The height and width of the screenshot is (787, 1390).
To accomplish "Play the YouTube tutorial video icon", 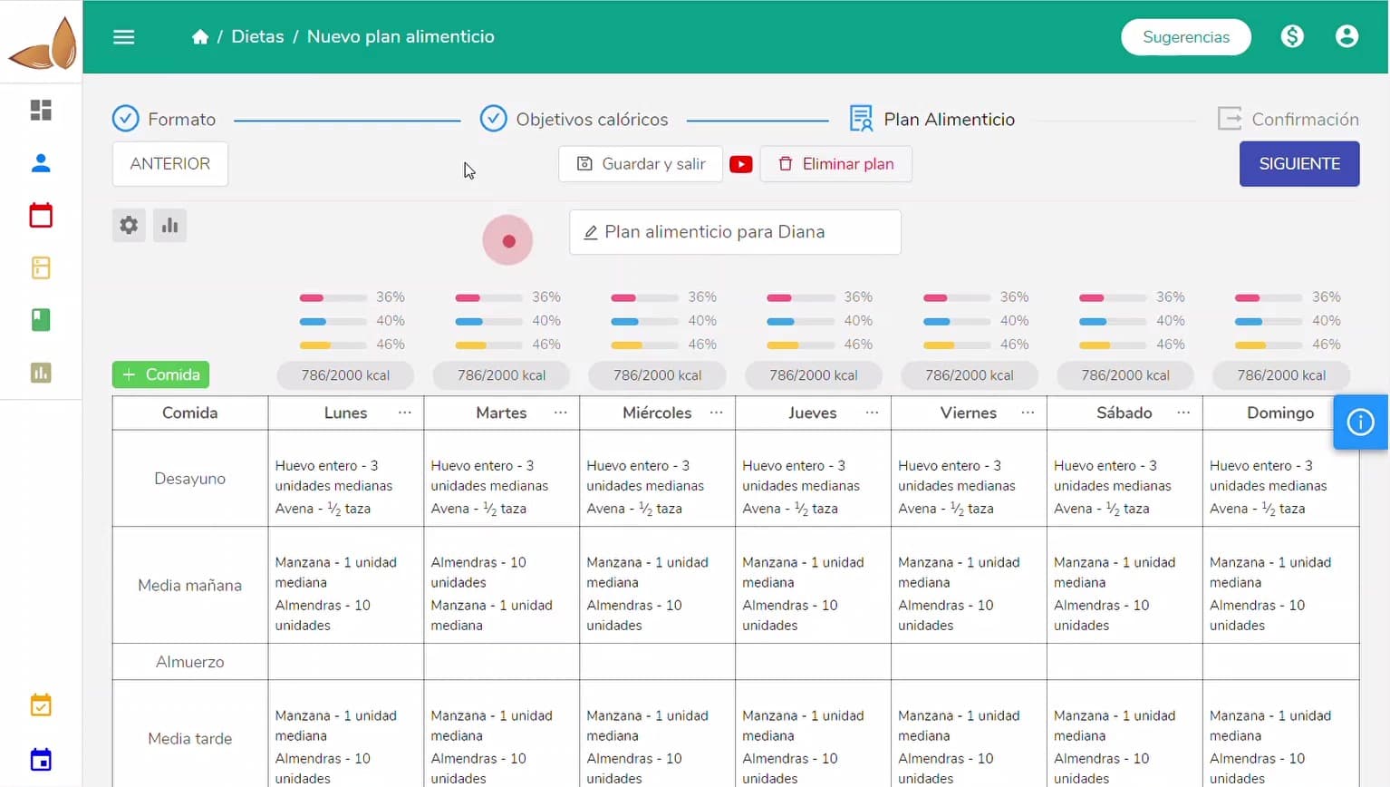I will click(x=741, y=164).
